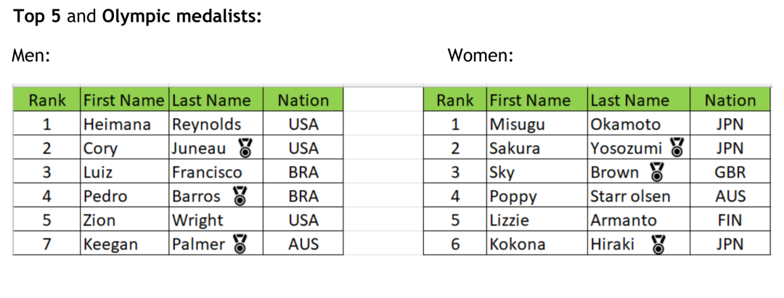
Task: Click the Starr olsen cell
Action: click(x=639, y=196)
